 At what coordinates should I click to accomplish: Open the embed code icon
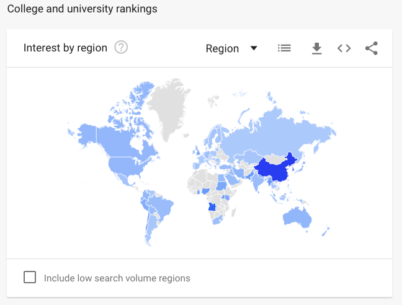pos(344,48)
